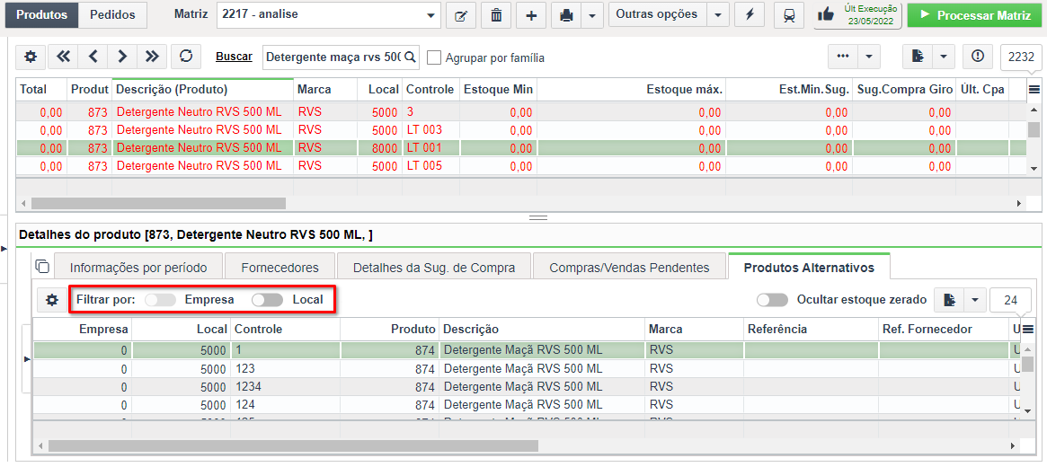Click the three-dots more options button
The width and height of the screenshot is (1047, 467).
click(x=843, y=57)
